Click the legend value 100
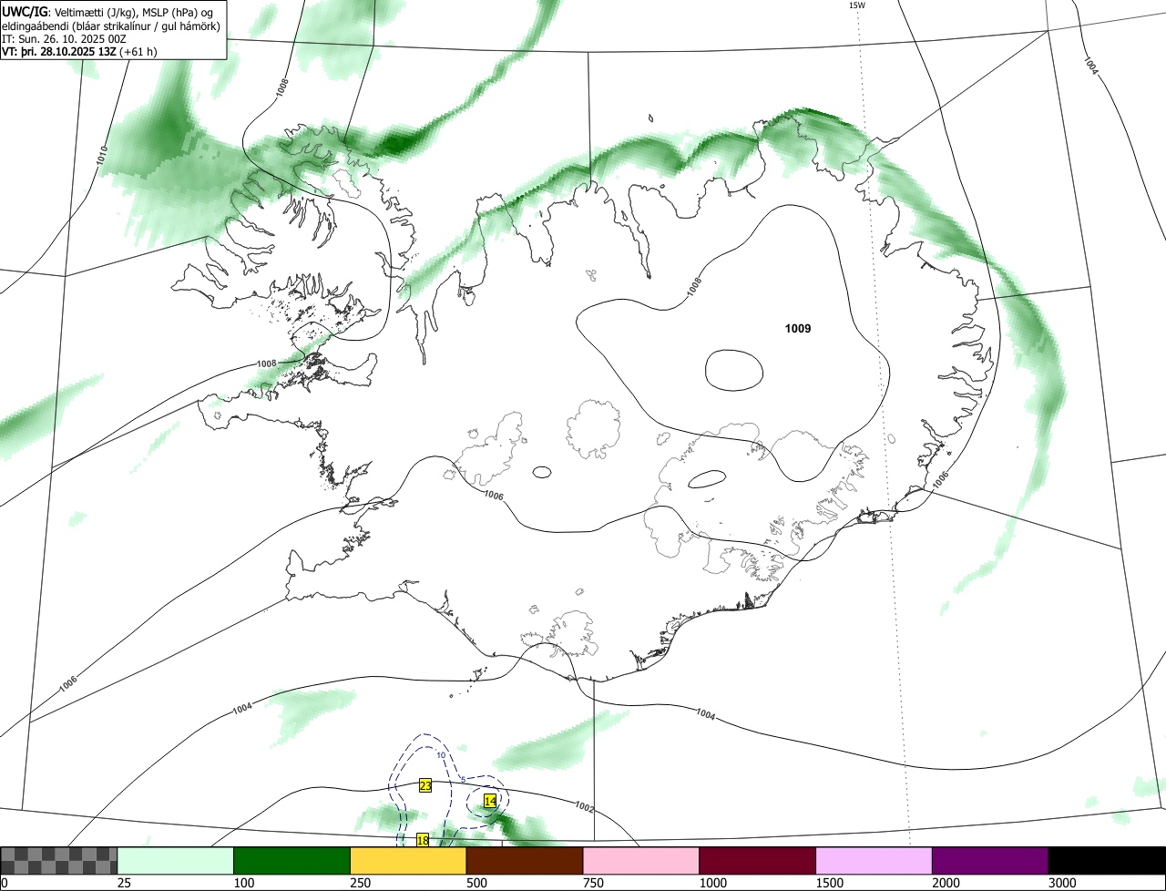Screen dimensions: 1166x891 click(242, 883)
